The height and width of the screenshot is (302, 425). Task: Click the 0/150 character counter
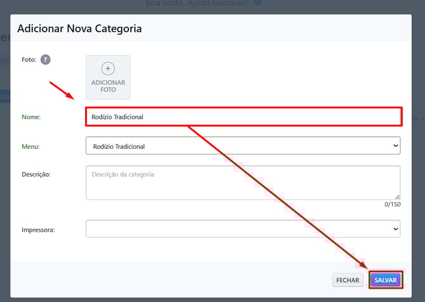(x=392, y=204)
